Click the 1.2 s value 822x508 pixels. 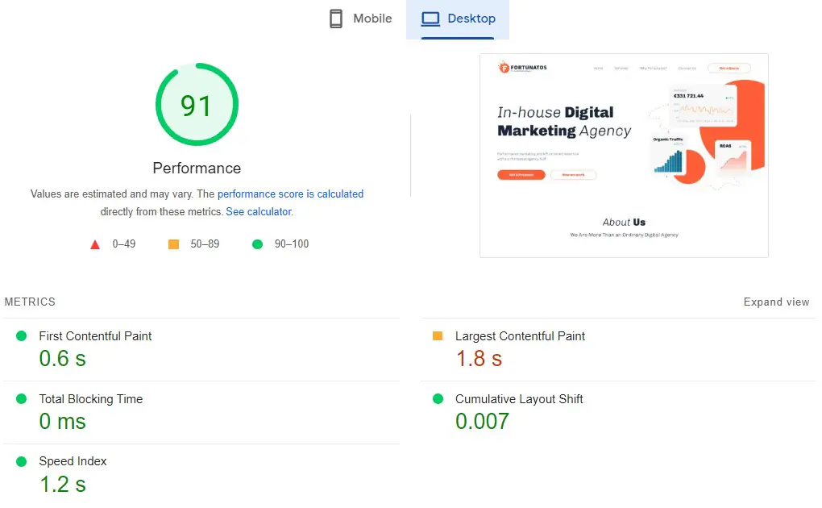[62, 485]
